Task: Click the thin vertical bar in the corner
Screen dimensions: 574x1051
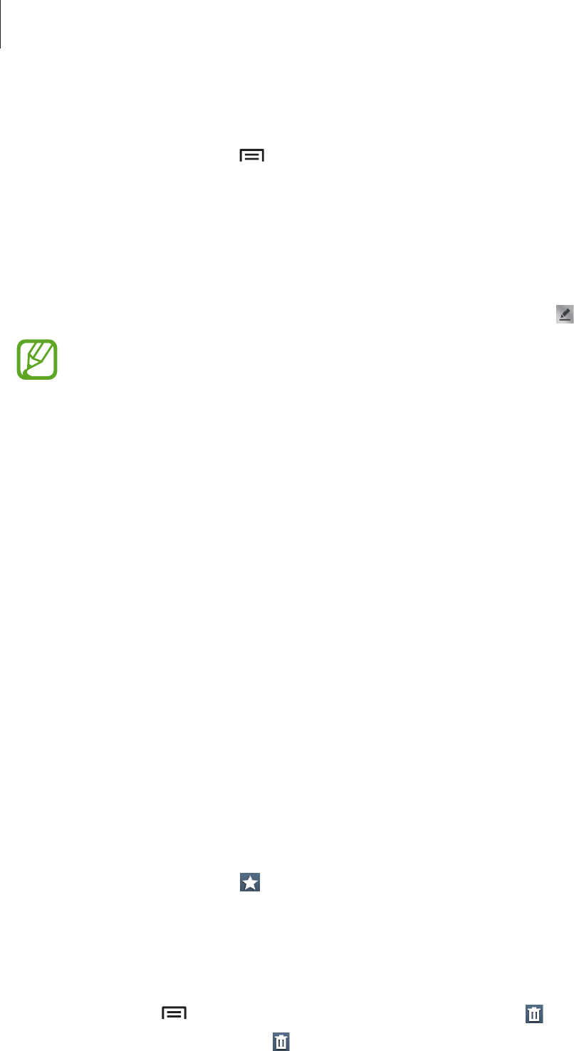Action: coord(1,24)
